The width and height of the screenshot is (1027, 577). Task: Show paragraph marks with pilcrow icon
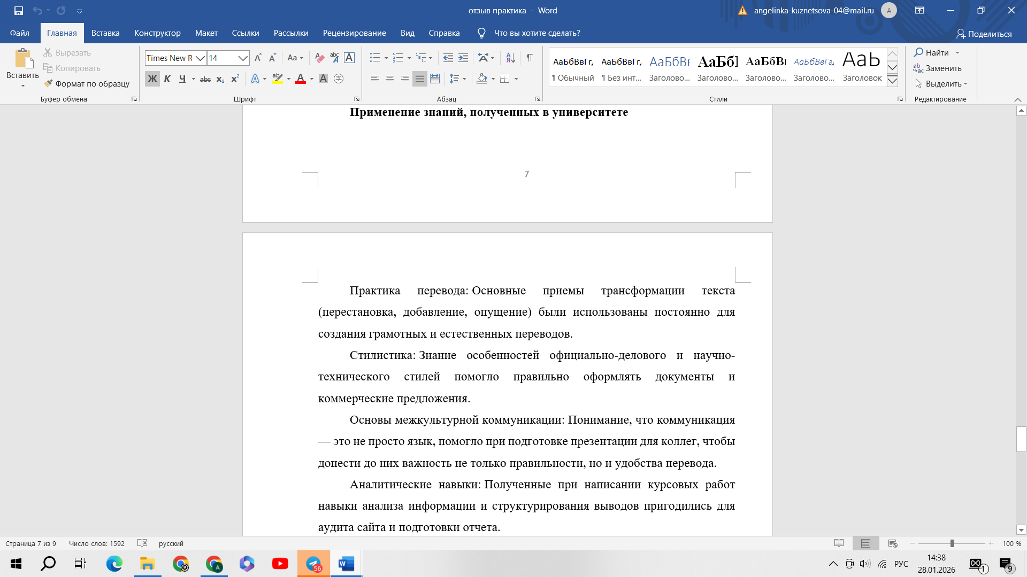pos(529,58)
